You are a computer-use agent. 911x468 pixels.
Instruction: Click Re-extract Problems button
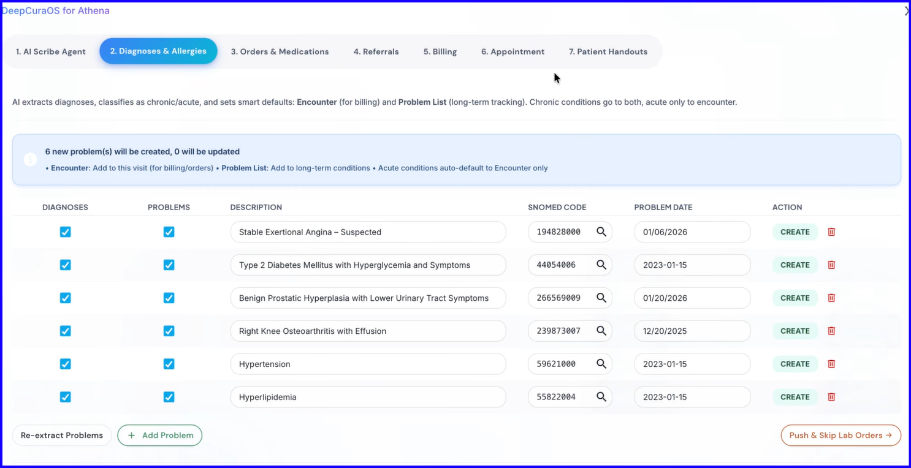62,436
